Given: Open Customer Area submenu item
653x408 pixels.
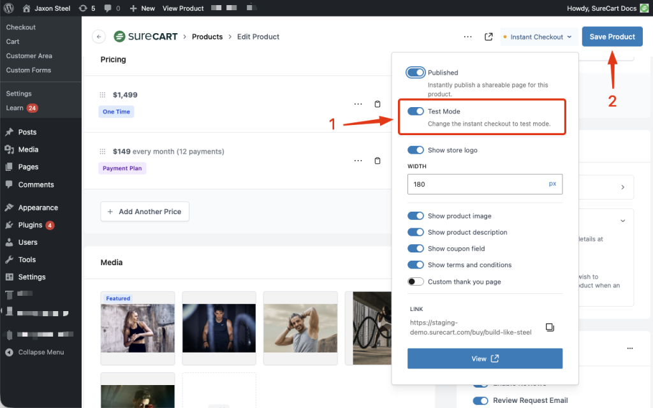Looking at the screenshot, I should [x=29, y=55].
